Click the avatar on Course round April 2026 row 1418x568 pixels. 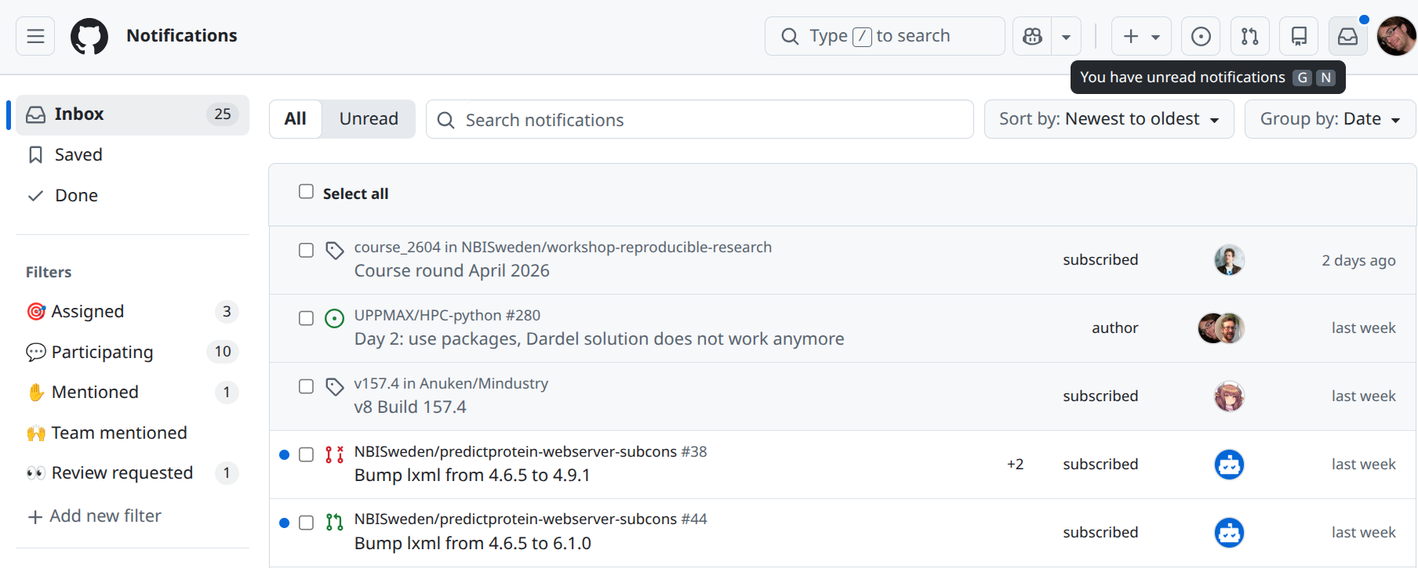(1229, 260)
